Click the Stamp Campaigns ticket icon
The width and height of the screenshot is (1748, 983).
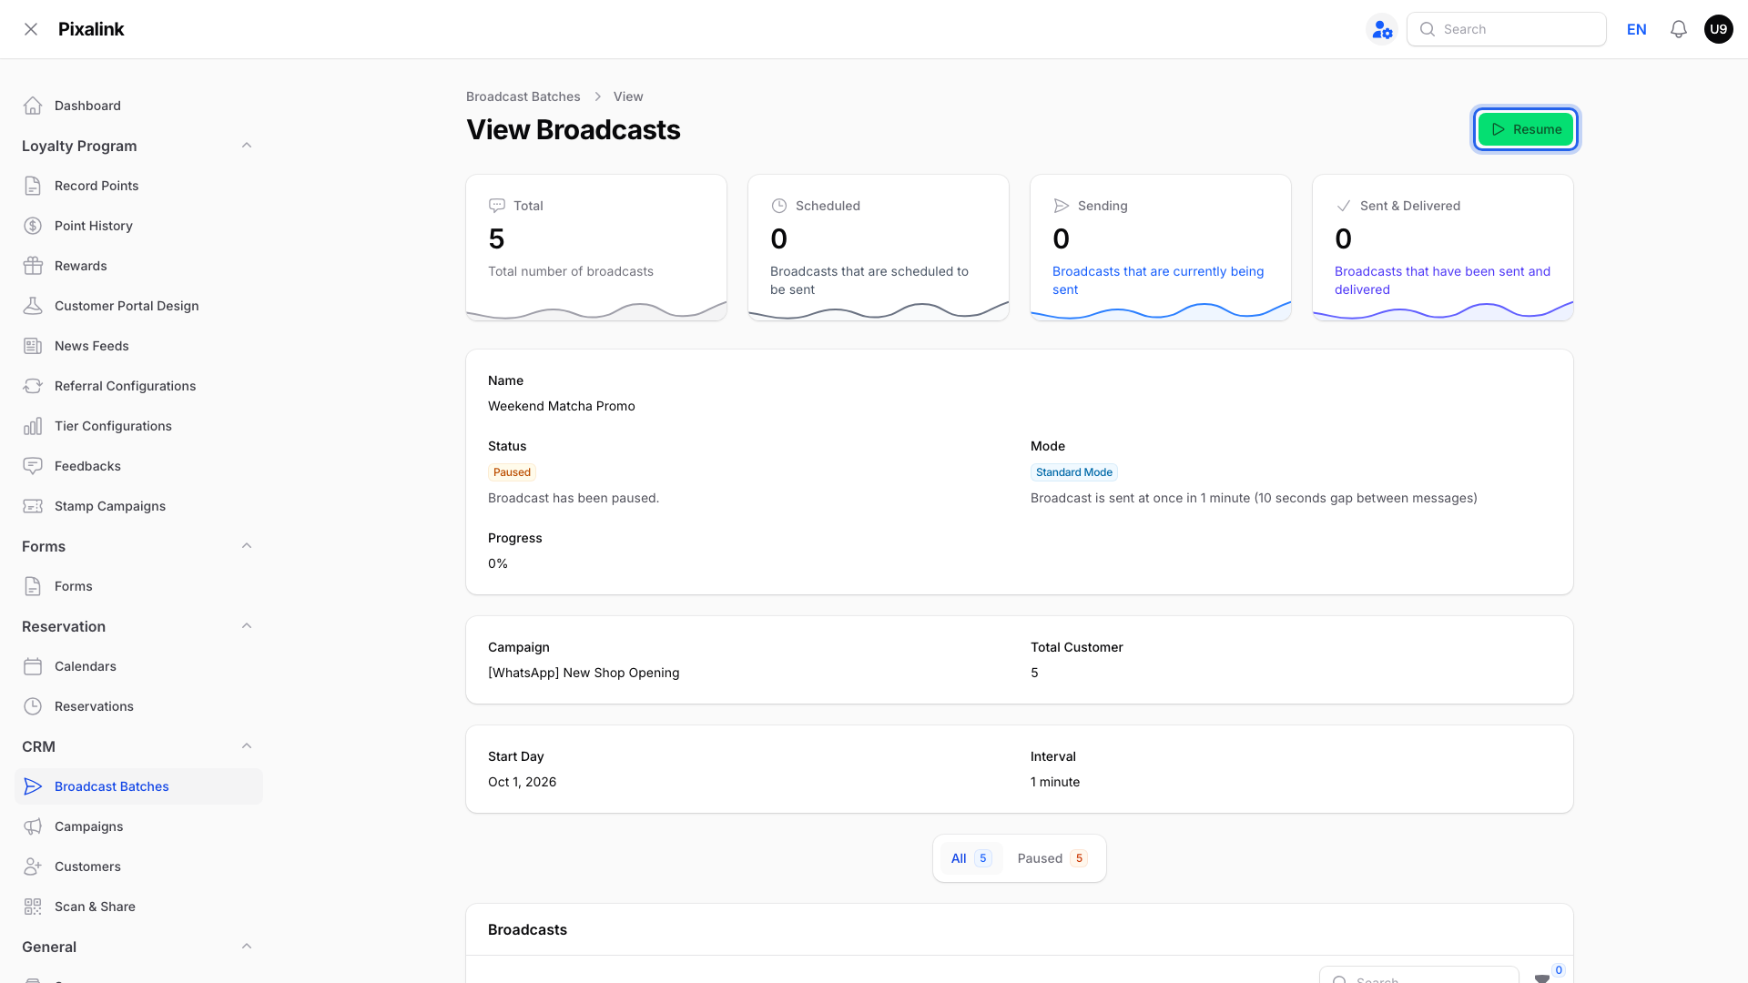(33, 506)
